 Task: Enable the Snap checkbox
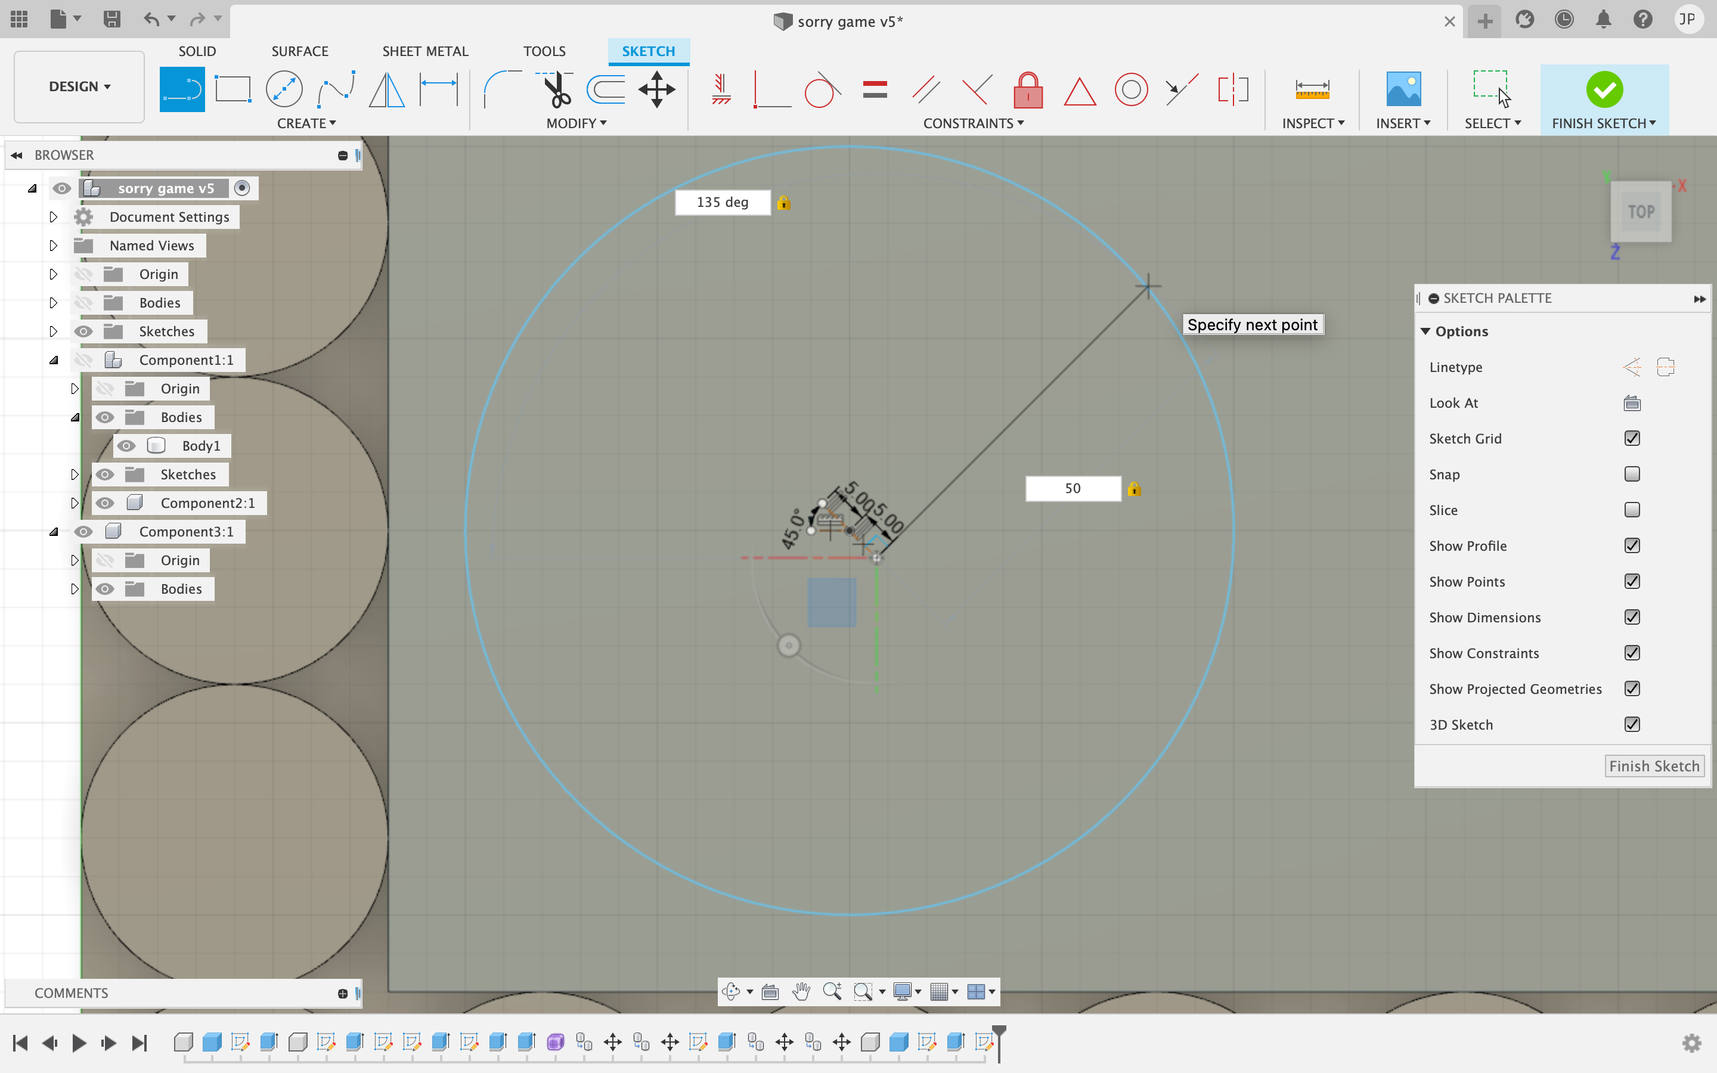(1632, 474)
